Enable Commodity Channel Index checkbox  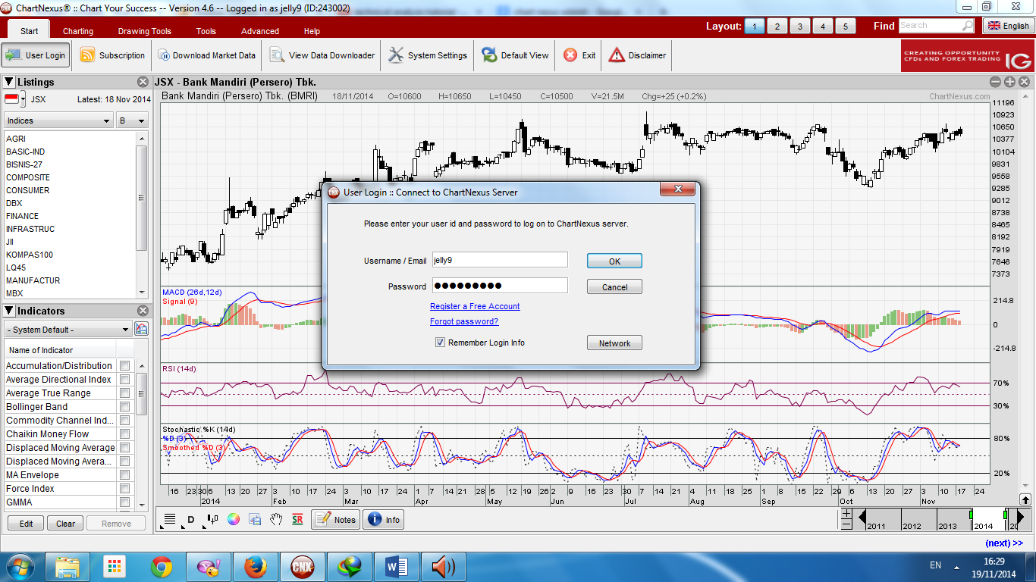click(124, 421)
